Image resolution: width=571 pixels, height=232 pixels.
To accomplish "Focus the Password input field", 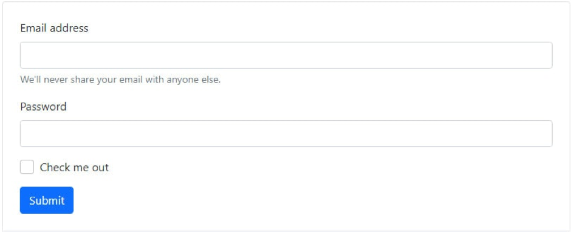I will tap(286, 134).
